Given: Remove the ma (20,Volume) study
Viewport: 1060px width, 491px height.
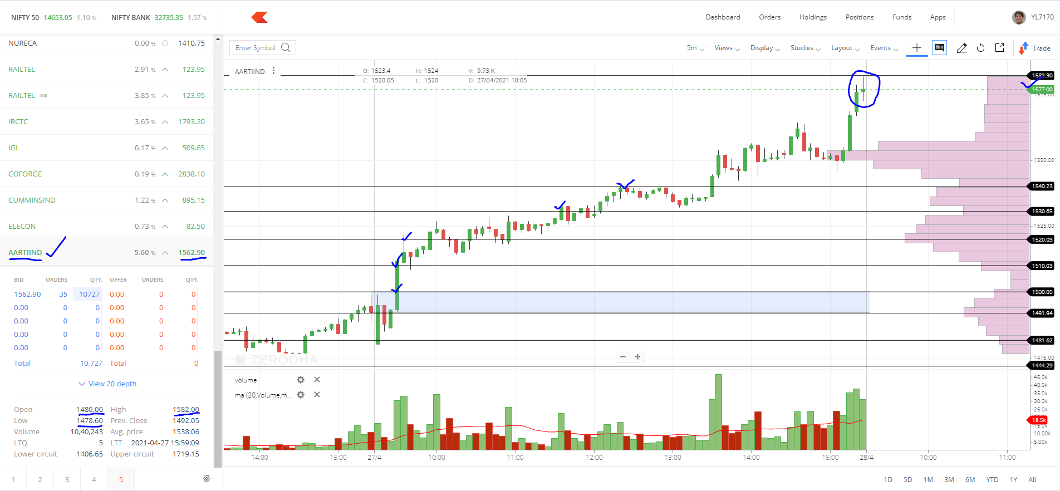Looking at the screenshot, I should [x=317, y=395].
